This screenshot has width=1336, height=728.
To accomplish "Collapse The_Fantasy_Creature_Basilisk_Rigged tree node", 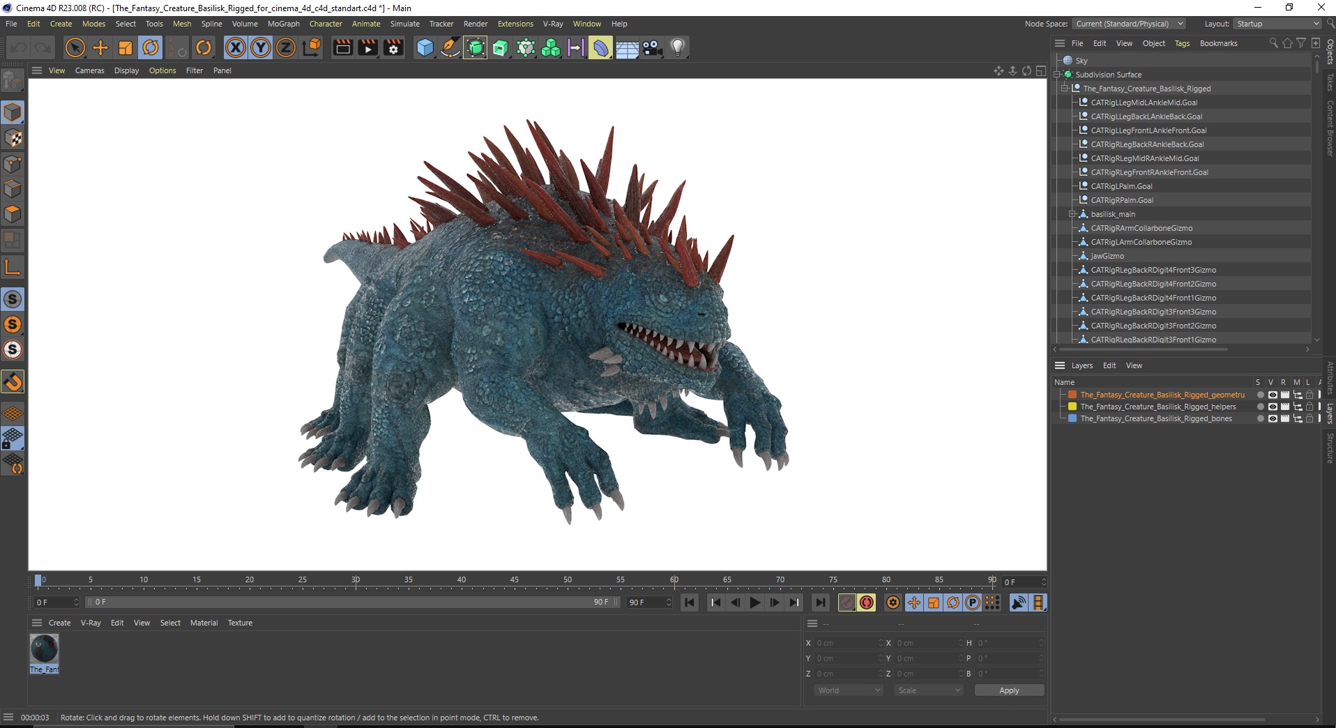I will (x=1065, y=89).
